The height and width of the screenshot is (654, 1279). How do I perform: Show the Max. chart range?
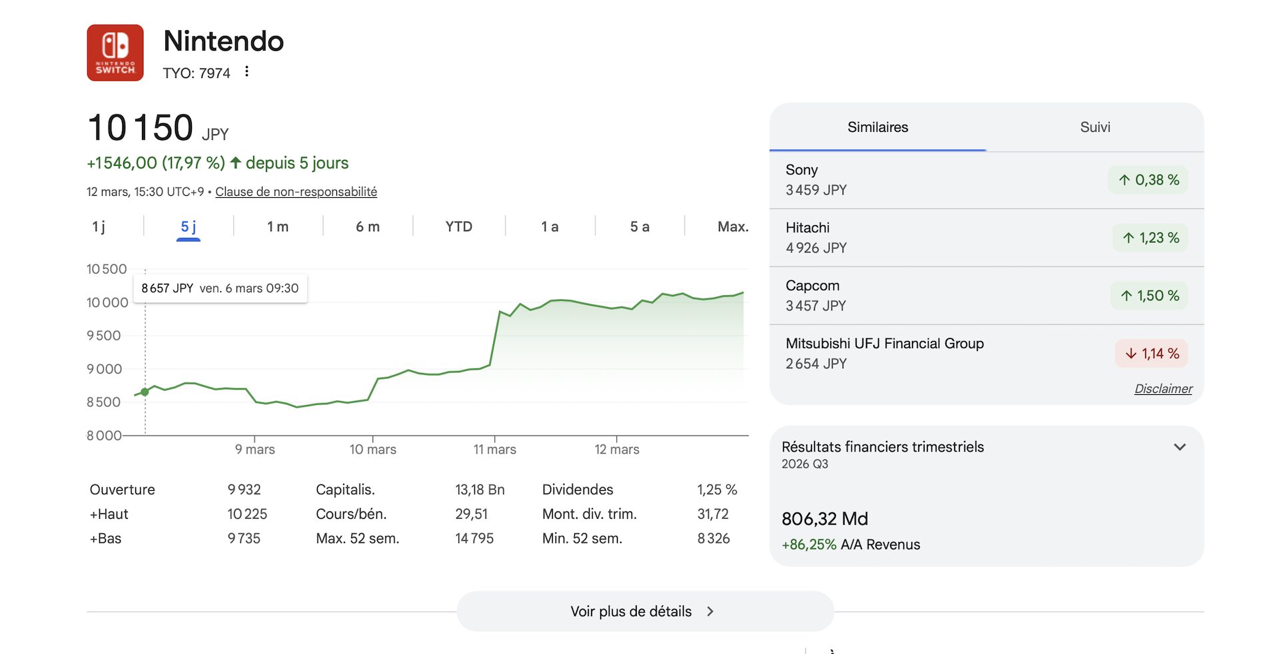point(732,226)
